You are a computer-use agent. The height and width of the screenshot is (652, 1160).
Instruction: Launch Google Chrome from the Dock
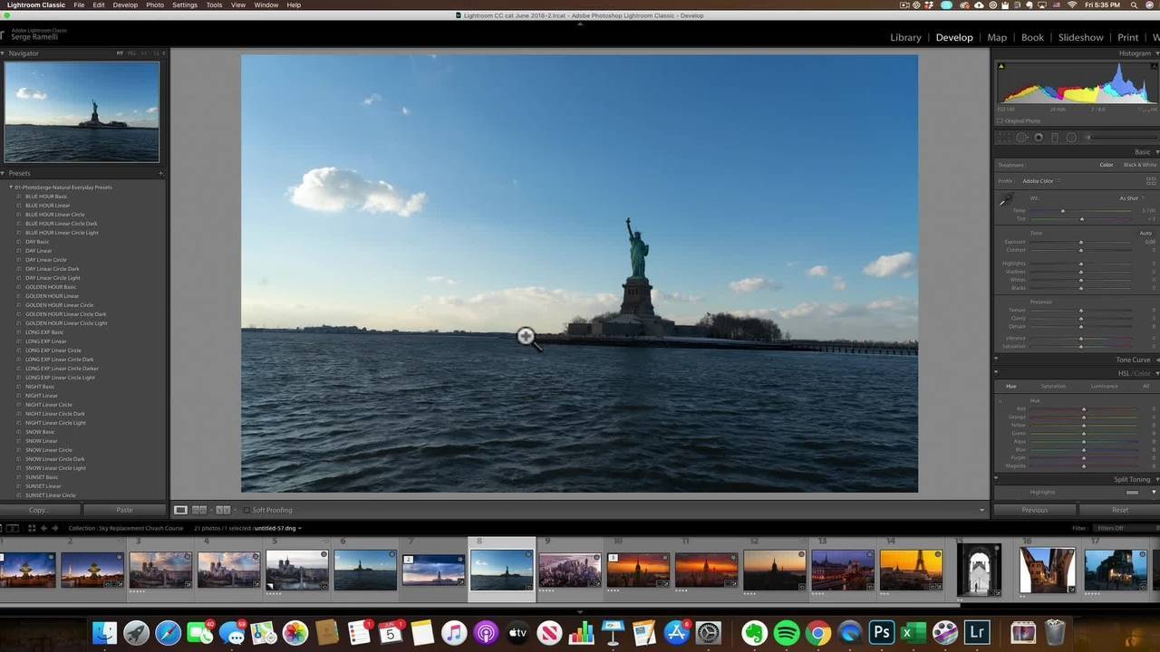click(x=817, y=632)
